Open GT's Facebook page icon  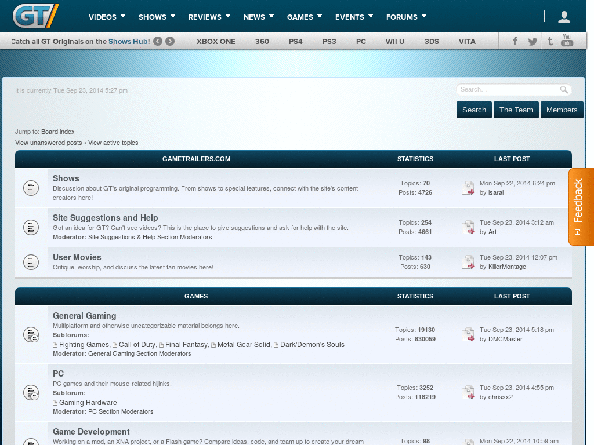[515, 41]
